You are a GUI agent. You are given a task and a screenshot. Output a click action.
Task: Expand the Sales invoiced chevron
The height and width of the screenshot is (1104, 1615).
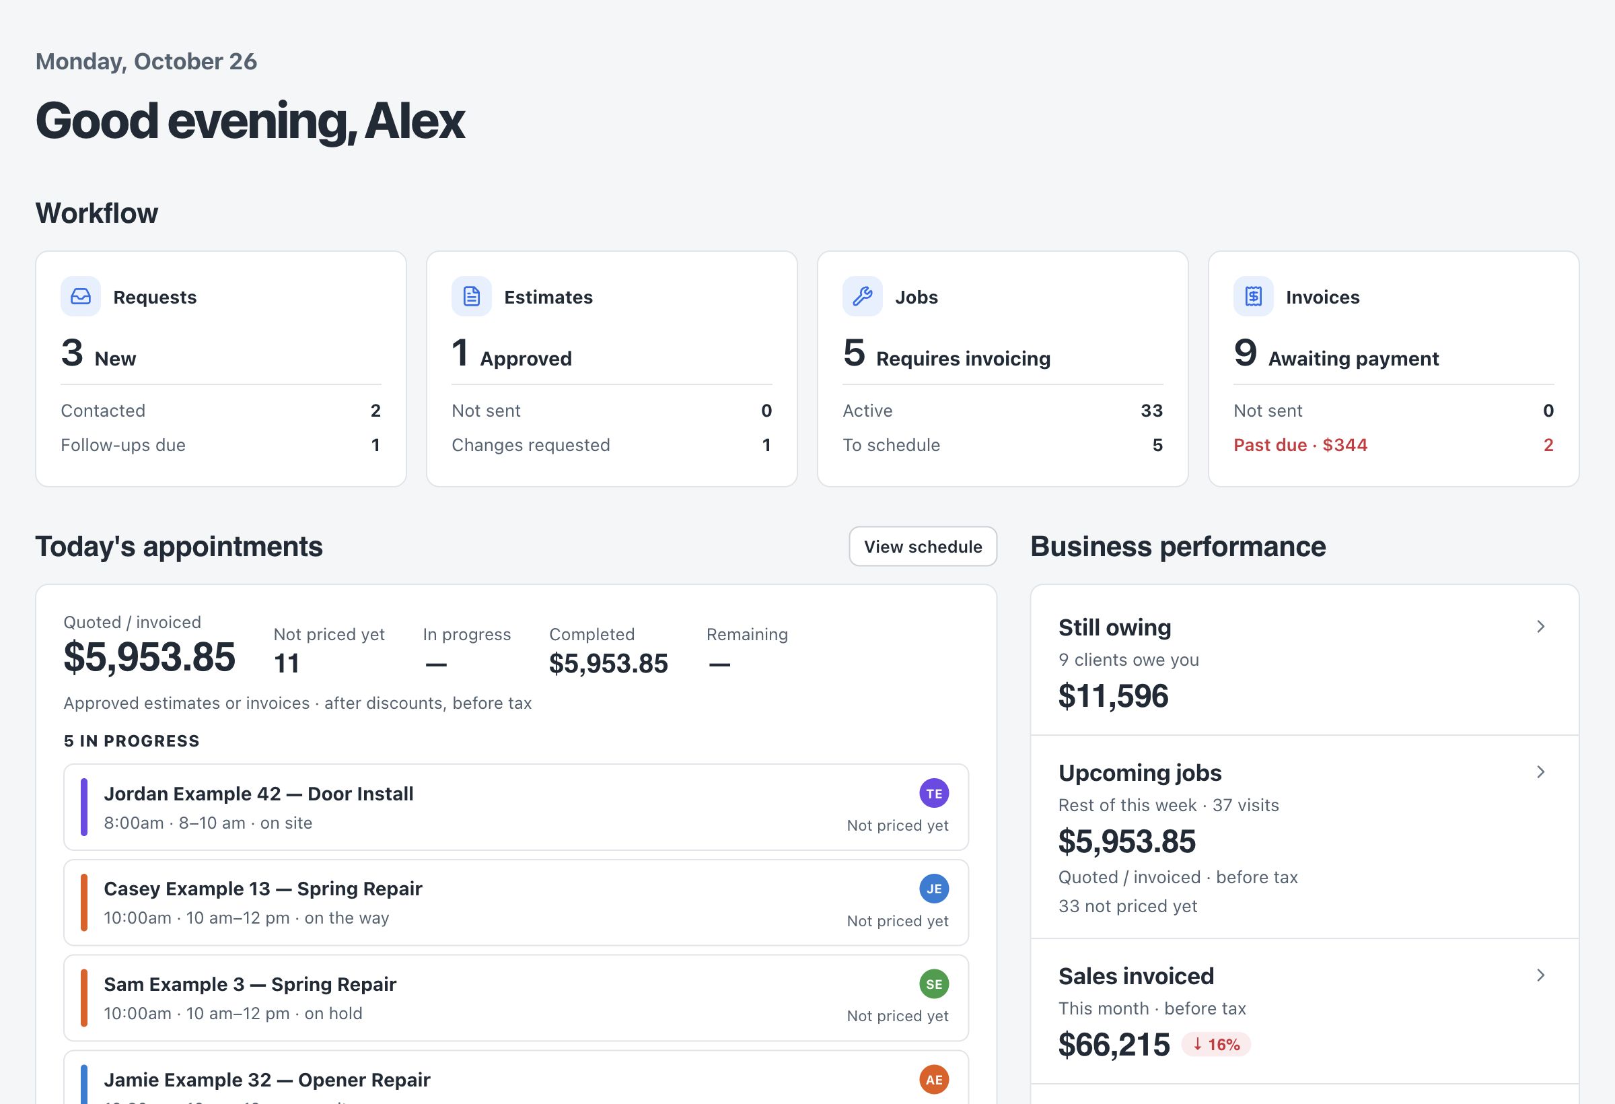pyautogui.click(x=1541, y=975)
